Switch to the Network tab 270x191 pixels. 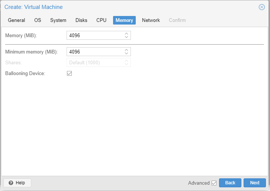click(x=151, y=20)
